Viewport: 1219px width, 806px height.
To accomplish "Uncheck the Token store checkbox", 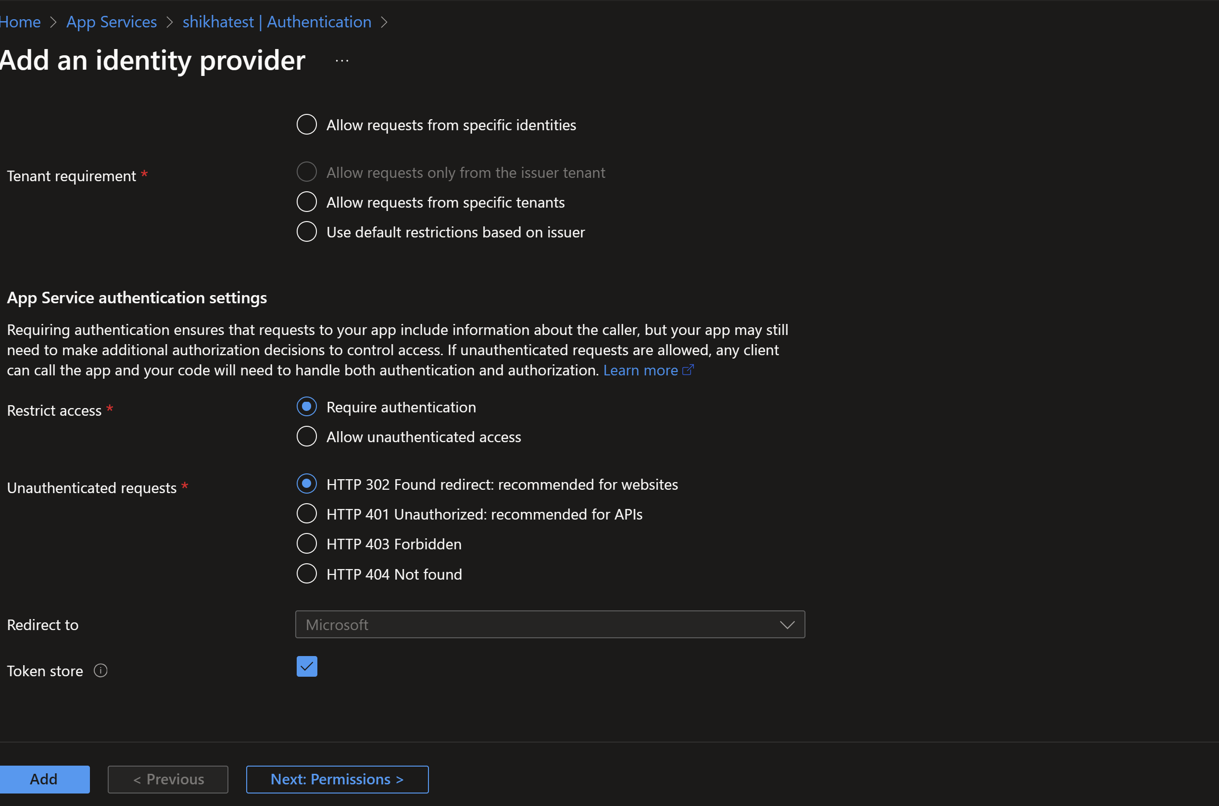I will (x=306, y=666).
